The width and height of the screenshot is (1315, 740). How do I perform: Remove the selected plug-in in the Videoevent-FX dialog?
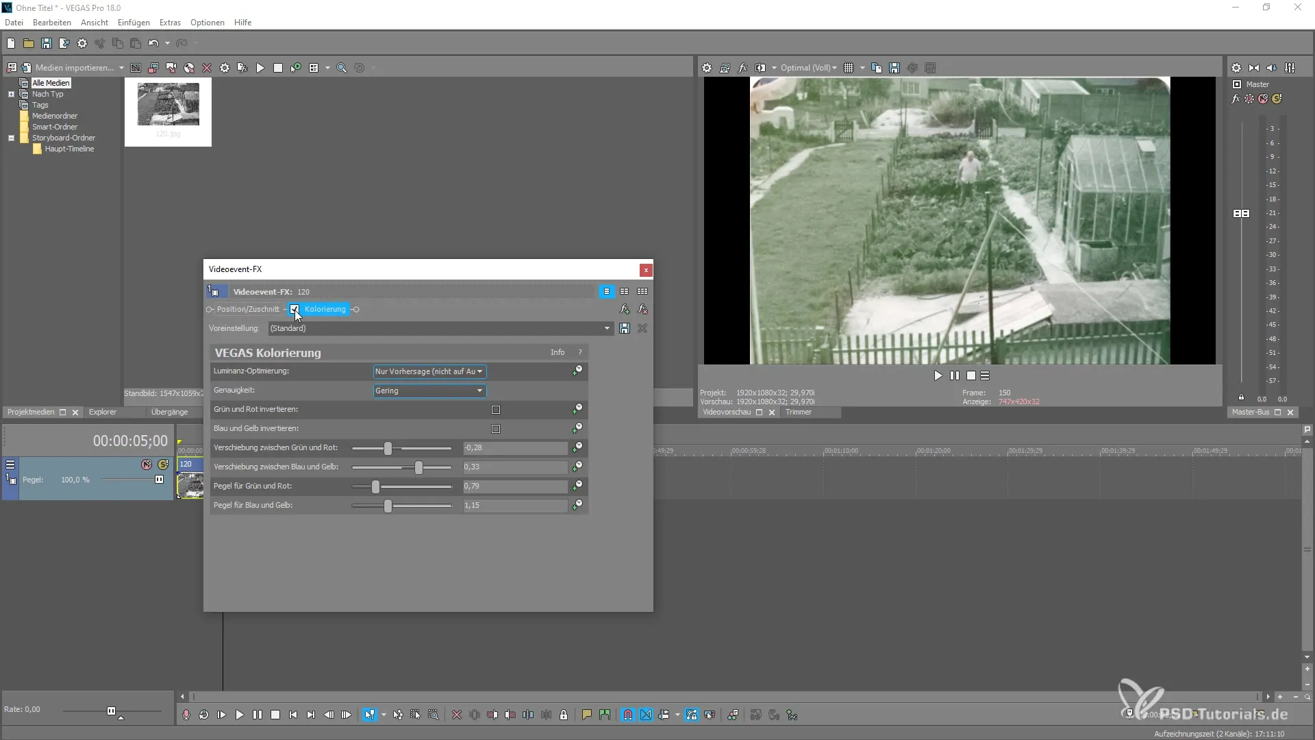[x=642, y=310]
